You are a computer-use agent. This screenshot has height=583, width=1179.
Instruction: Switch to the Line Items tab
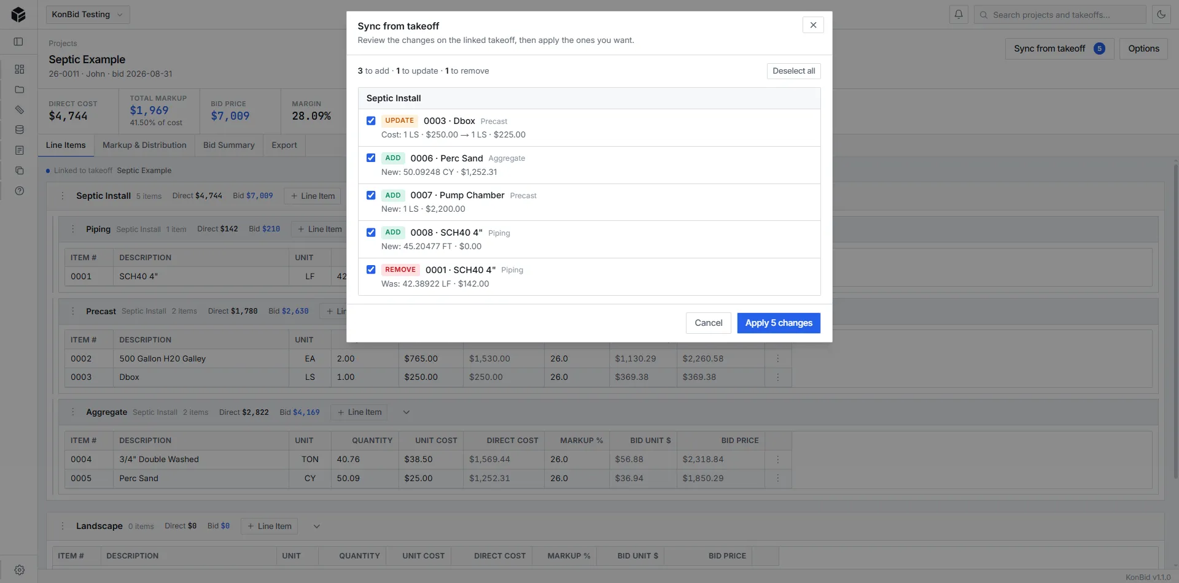(x=66, y=145)
